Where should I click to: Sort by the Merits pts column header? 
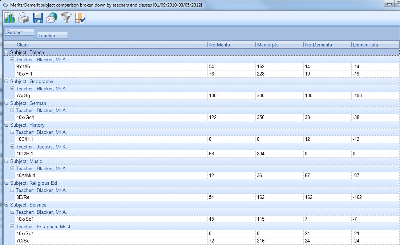pyautogui.click(x=279, y=45)
